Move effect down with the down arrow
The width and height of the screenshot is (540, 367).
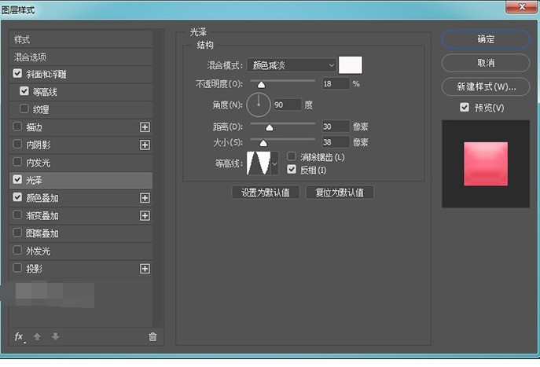55,336
